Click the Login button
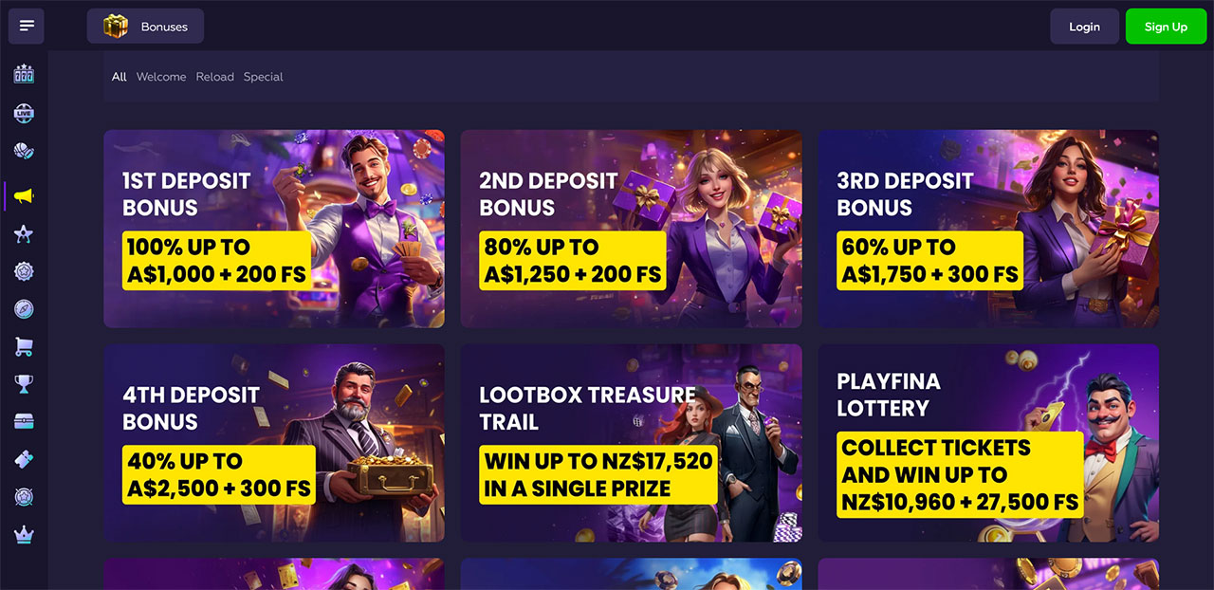The height and width of the screenshot is (590, 1214). tap(1084, 27)
